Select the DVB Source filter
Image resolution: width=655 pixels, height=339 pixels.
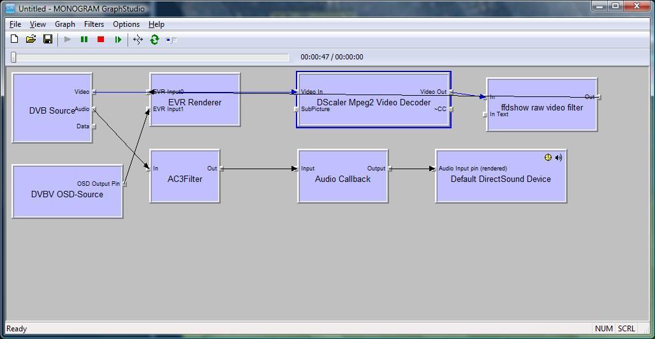(52, 108)
